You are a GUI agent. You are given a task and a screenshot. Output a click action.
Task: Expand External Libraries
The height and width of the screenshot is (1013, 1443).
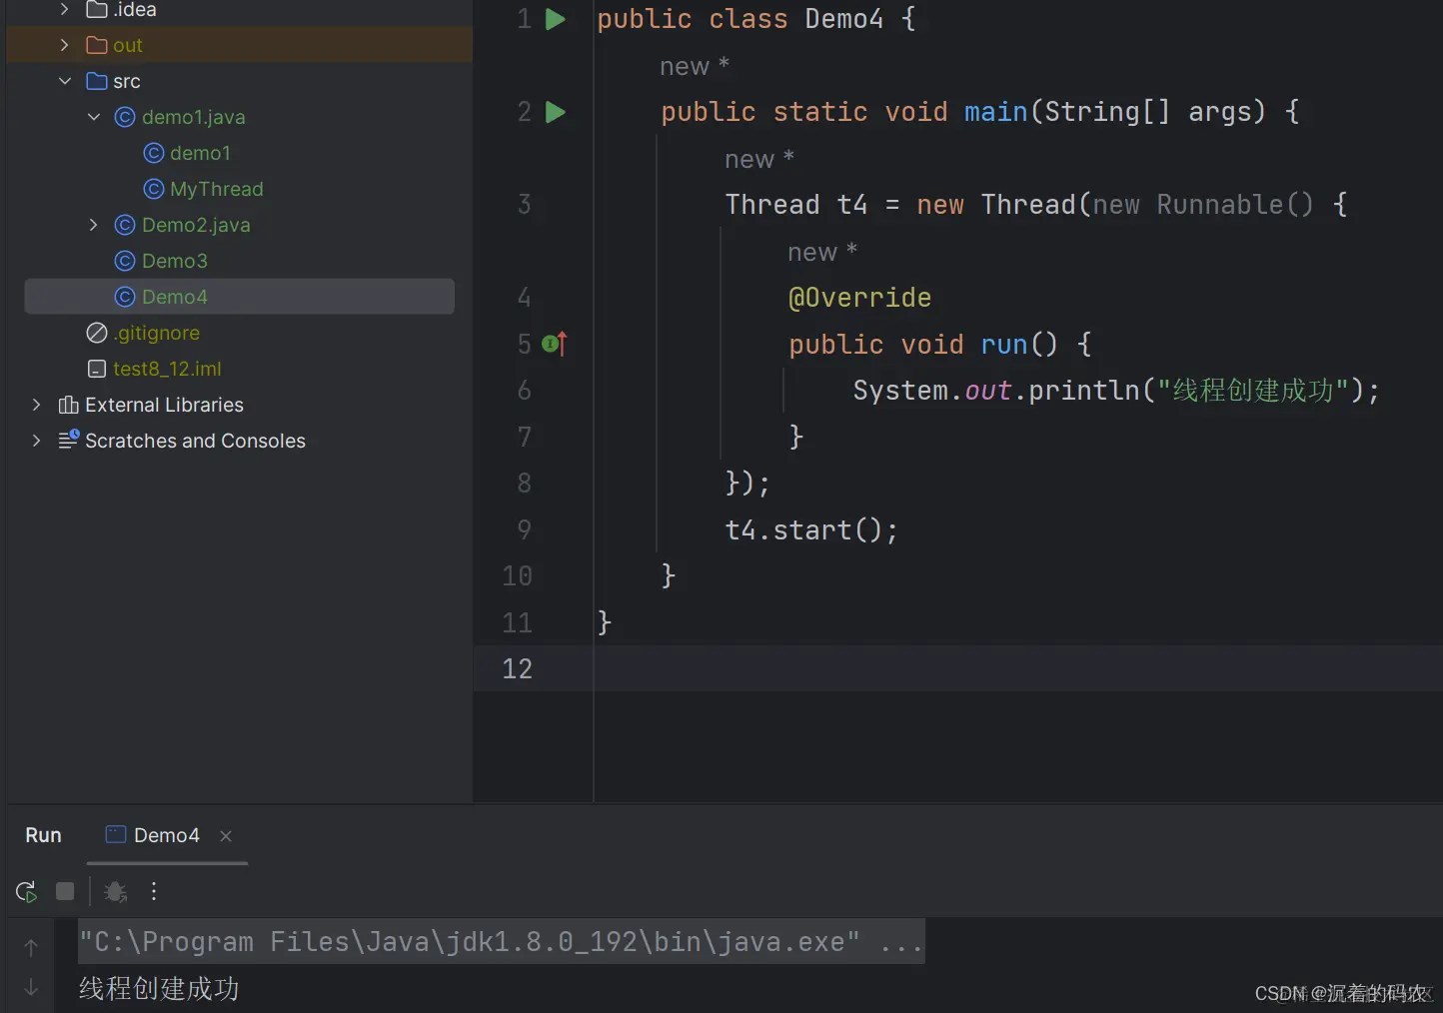coord(36,405)
